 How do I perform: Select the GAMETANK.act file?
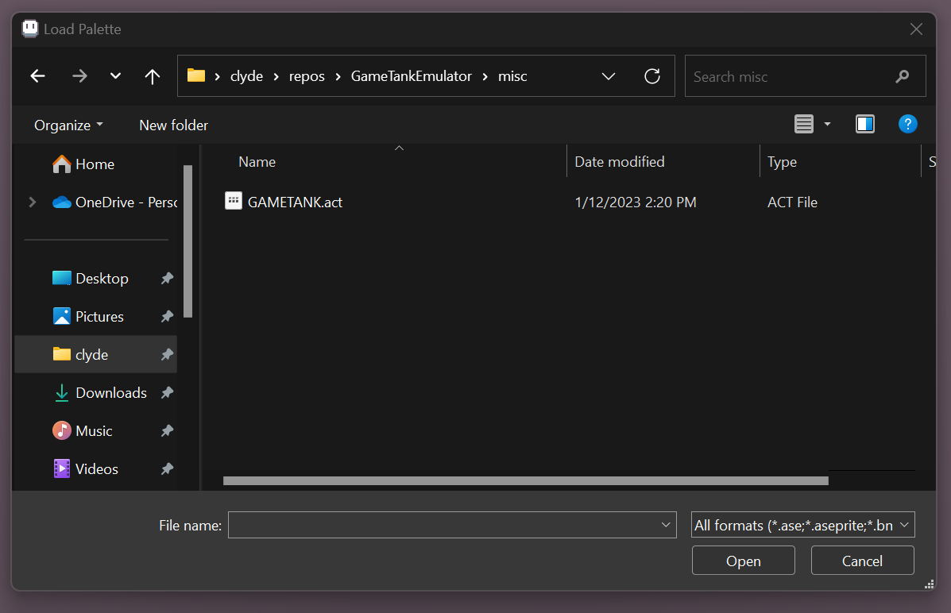(295, 202)
